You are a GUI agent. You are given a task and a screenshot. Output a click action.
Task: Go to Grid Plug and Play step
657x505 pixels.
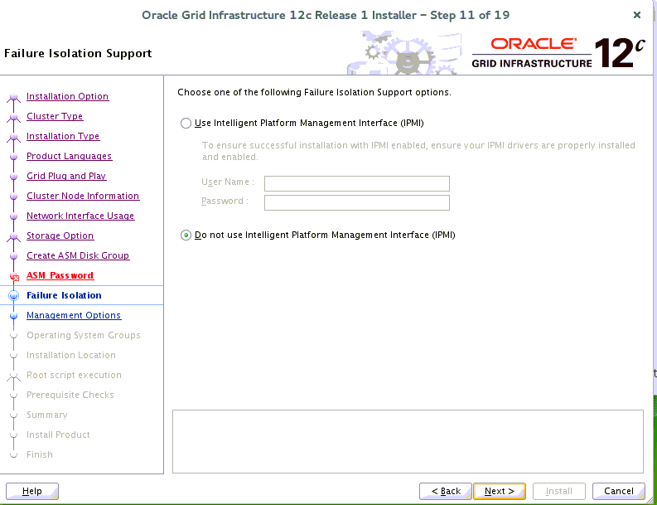point(66,177)
